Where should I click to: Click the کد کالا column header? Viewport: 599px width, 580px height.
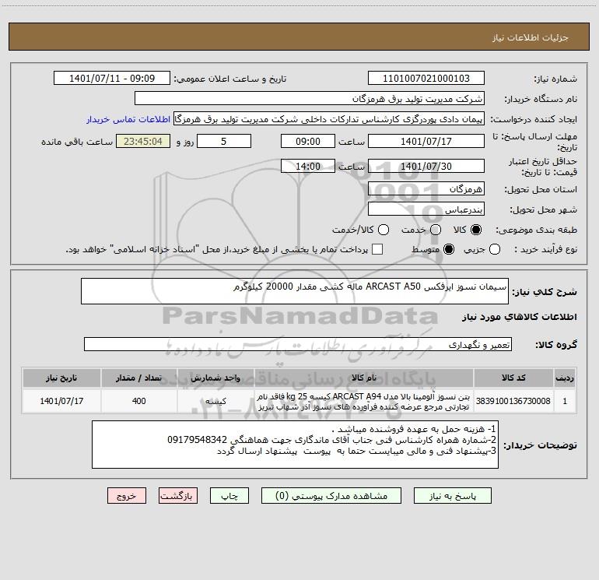click(513, 378)
